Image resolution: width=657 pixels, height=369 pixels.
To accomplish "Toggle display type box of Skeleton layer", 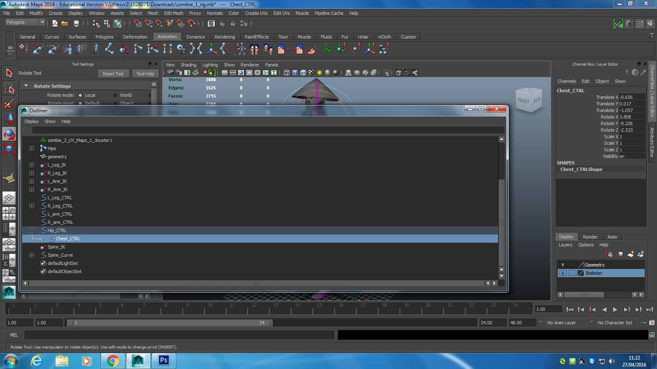I will 572,273.
